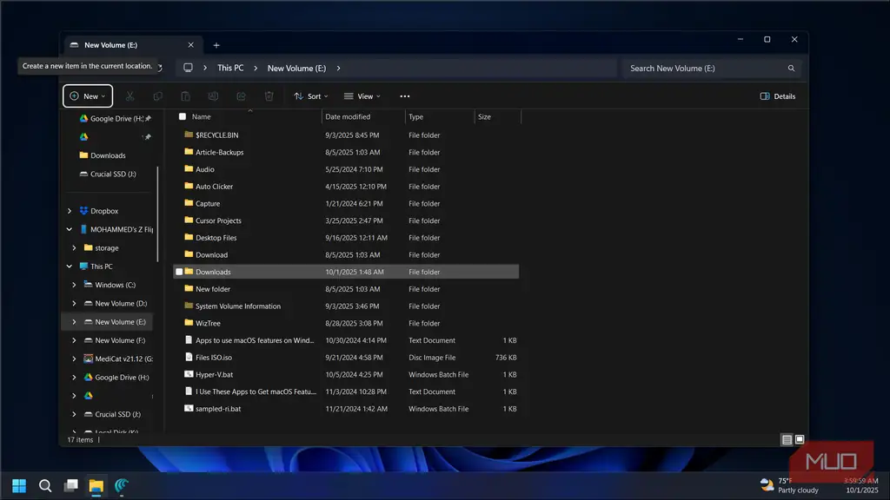The height and width of the screenshot is (500, 890).
Task: Open the View dropdown menu
Action: (362, 96)
